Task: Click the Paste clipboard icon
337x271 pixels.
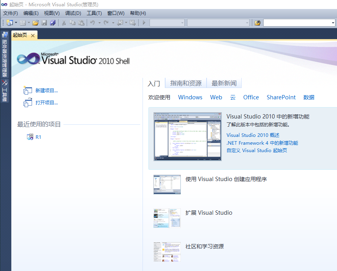Action: [x=81, y=23]
